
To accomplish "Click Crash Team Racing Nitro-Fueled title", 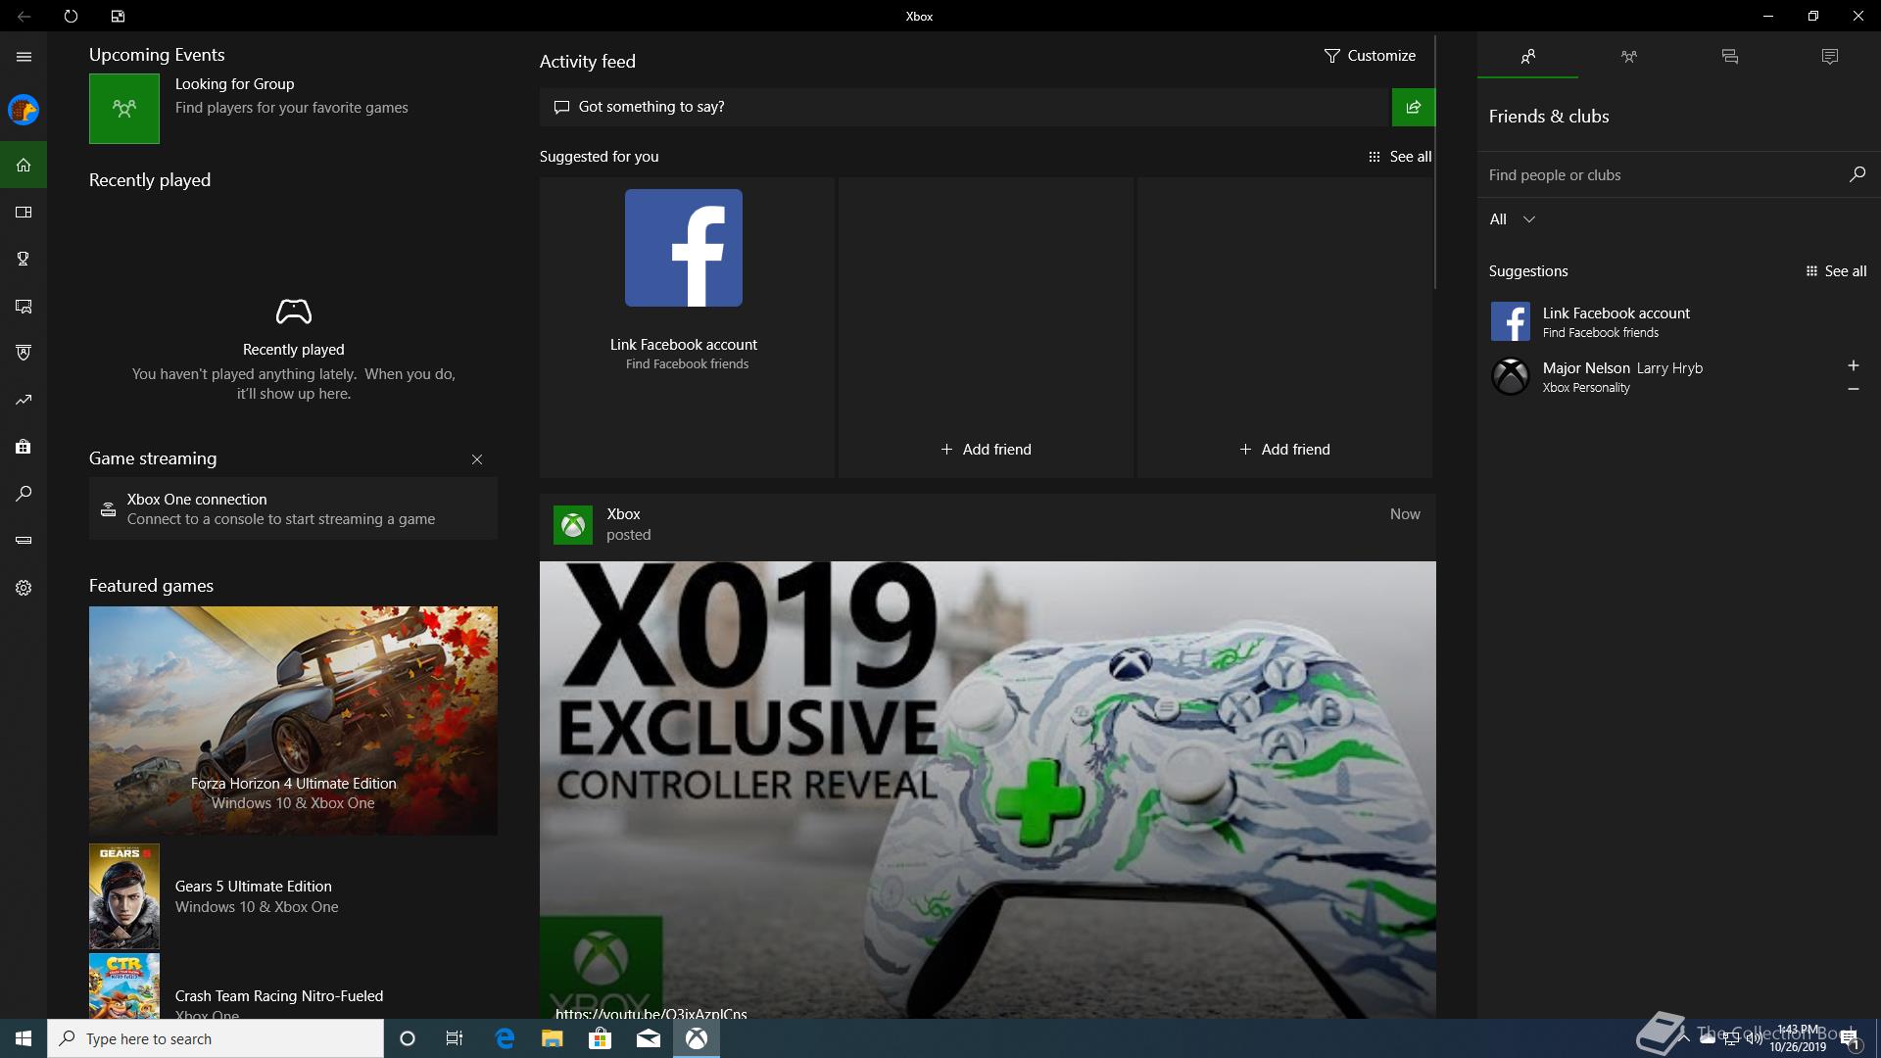I will pos(279,995).
